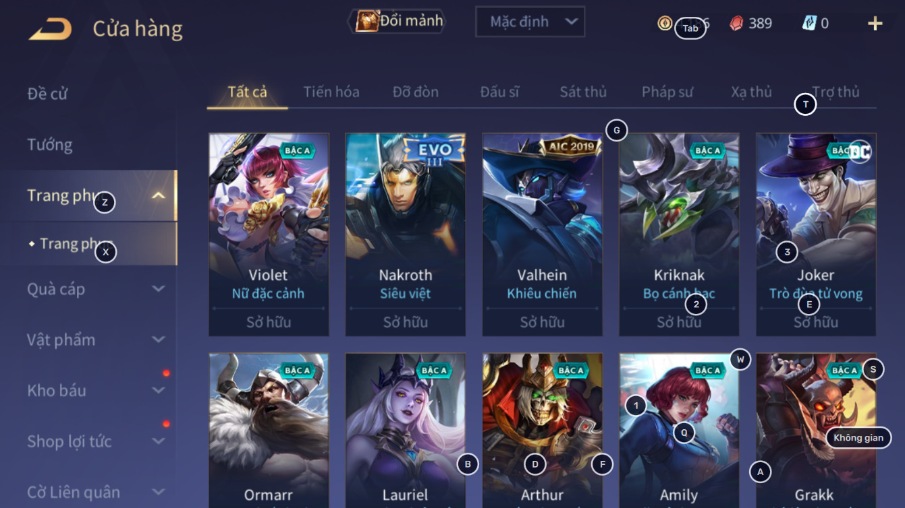The height and width of the screenshot is (508, 905).
Task: Click the Sở hữu button under Violet
Action: click(269, 322)
